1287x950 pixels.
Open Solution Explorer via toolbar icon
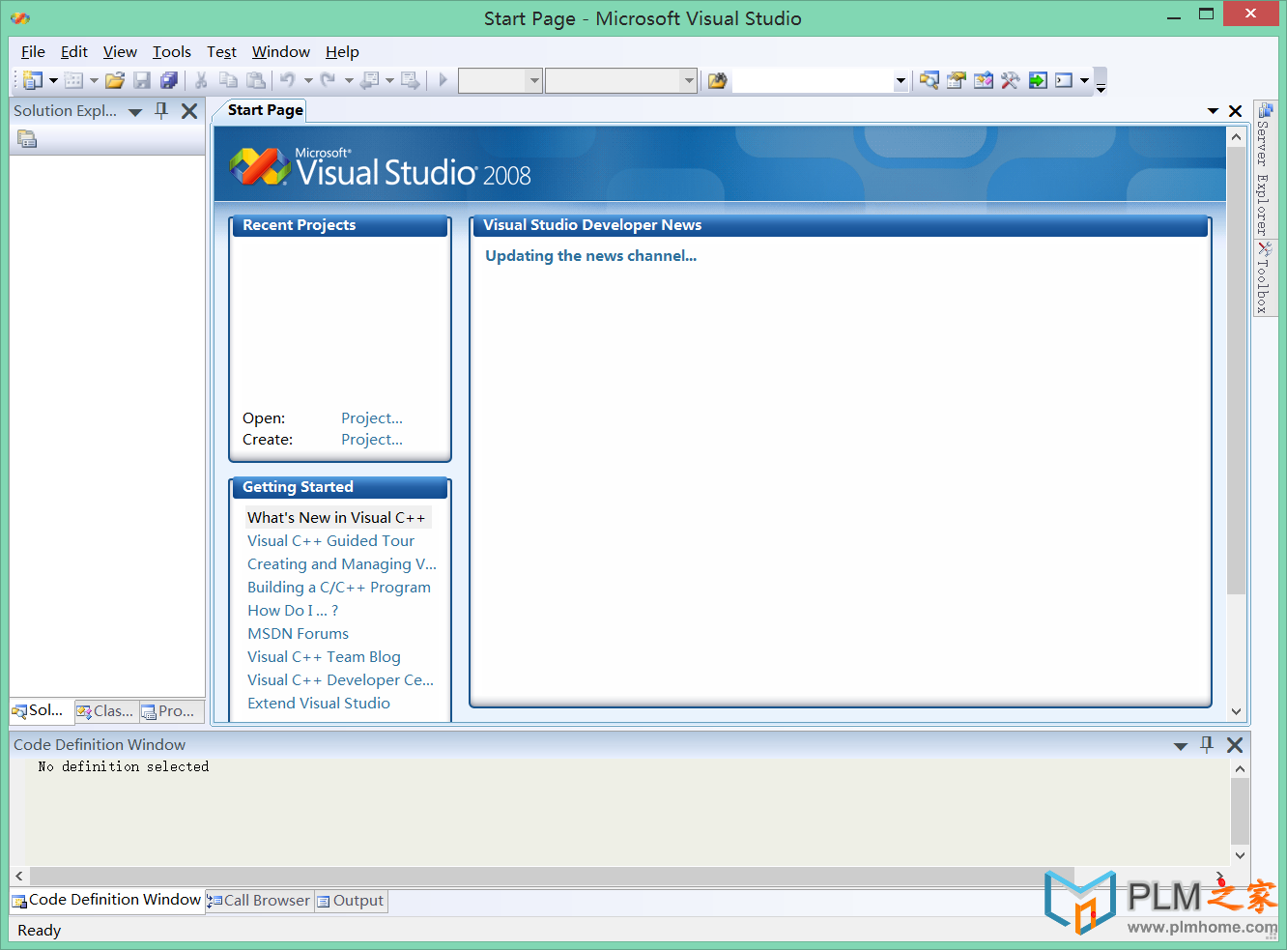tap(929, 80)
